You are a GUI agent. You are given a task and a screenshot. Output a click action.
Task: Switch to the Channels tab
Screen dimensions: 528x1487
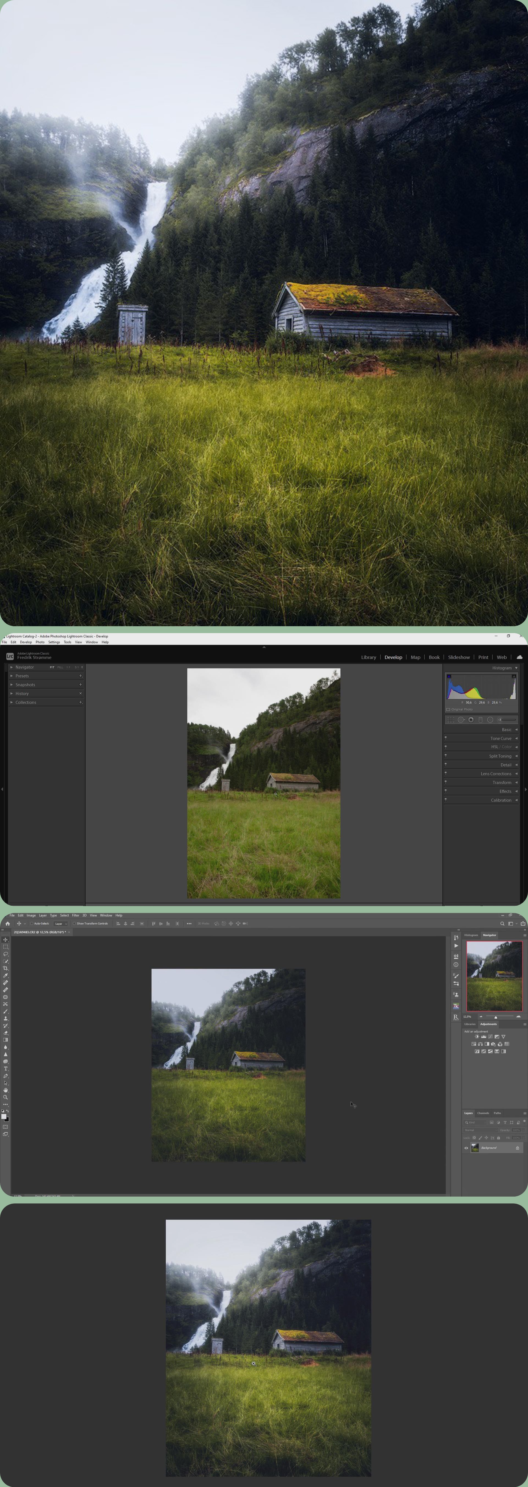[483, 1113]
